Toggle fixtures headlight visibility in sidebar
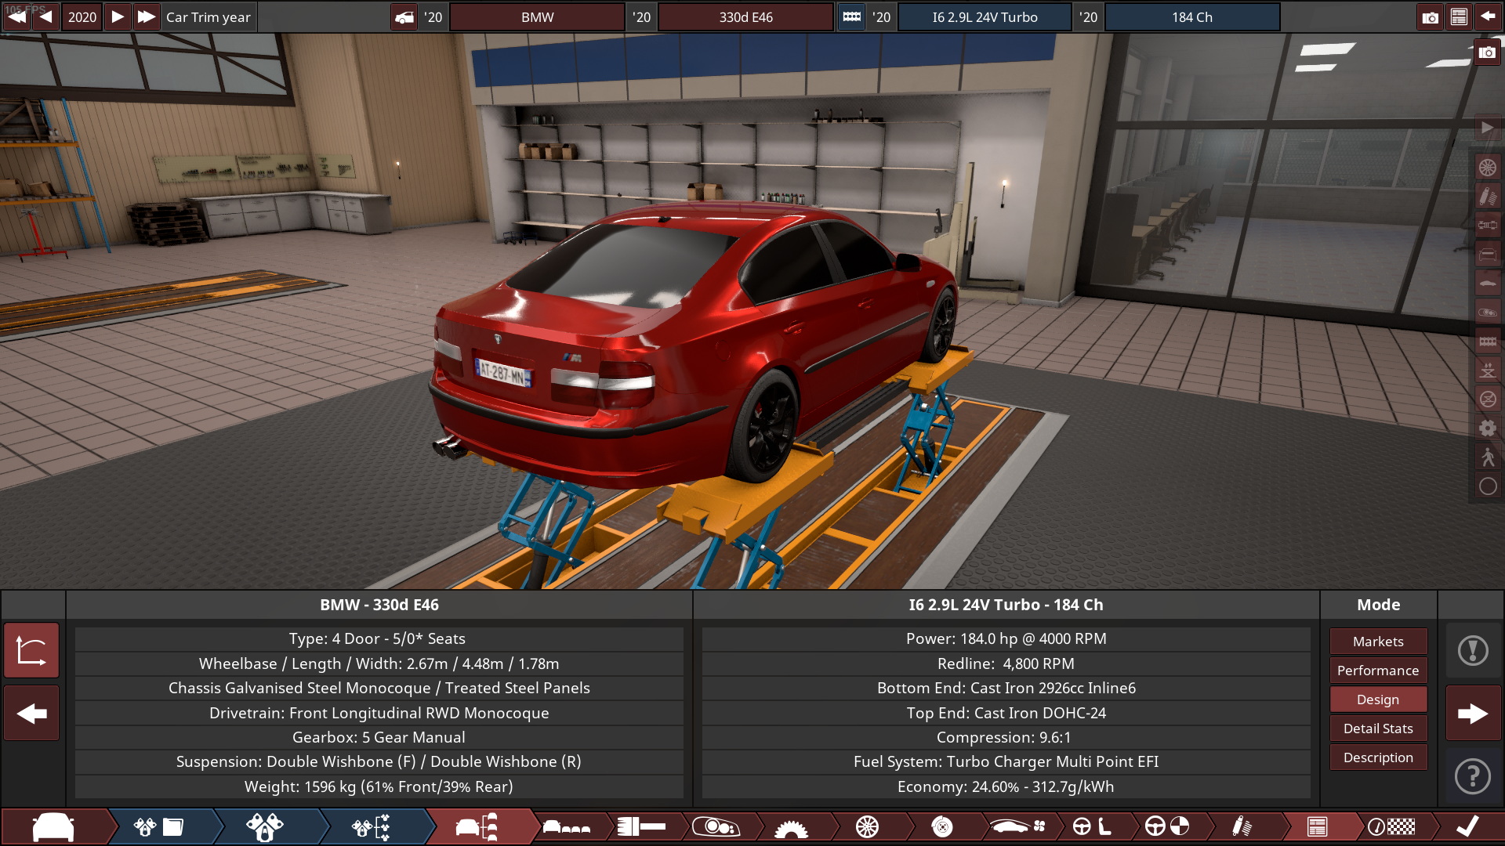 1487,312
